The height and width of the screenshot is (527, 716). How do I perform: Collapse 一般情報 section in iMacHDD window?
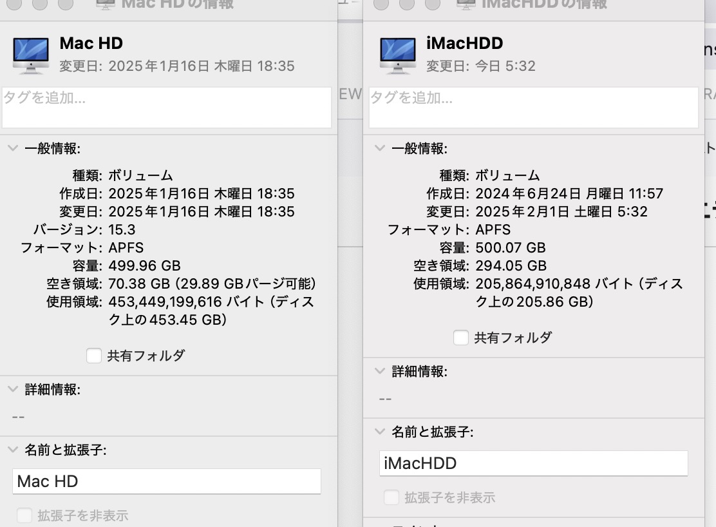point(379,148)
